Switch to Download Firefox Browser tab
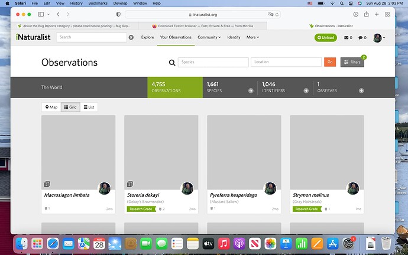The height and width of the screenshot is (255, 408). click(203, 26)
